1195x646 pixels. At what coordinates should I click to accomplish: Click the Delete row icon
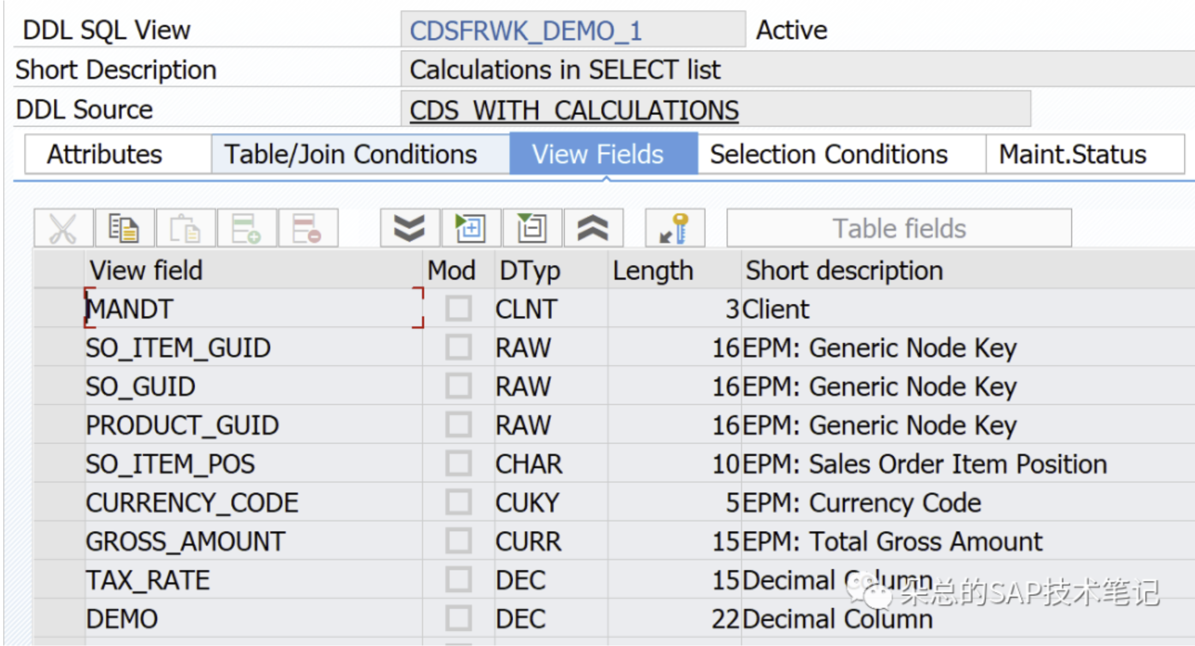(308, 228)
